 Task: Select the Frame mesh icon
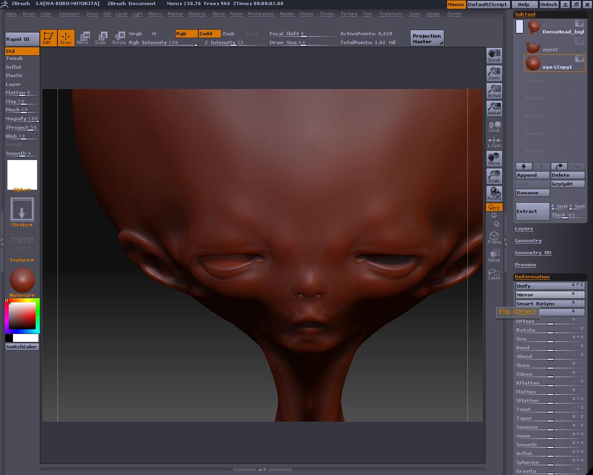point(494,237)
